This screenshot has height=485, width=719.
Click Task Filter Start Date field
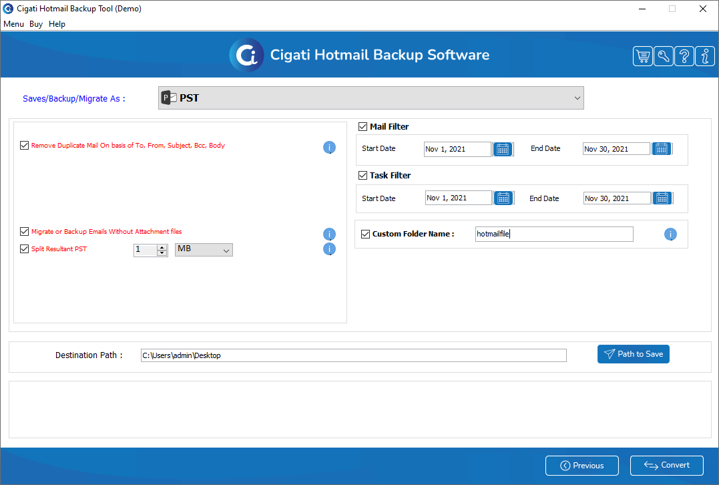click(x=459, y=198)
